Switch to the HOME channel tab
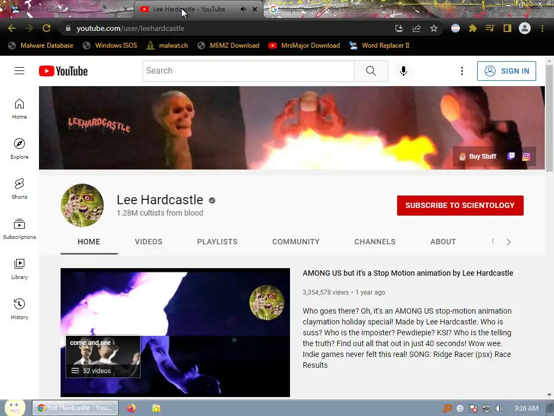 click(89, 242)
